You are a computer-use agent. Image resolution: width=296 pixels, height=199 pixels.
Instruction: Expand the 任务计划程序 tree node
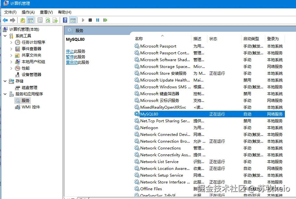[11, 42]
